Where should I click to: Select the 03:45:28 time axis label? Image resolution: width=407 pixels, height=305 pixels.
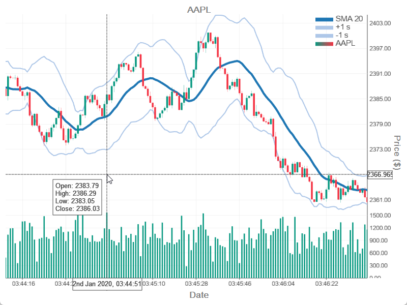(196, 284)
